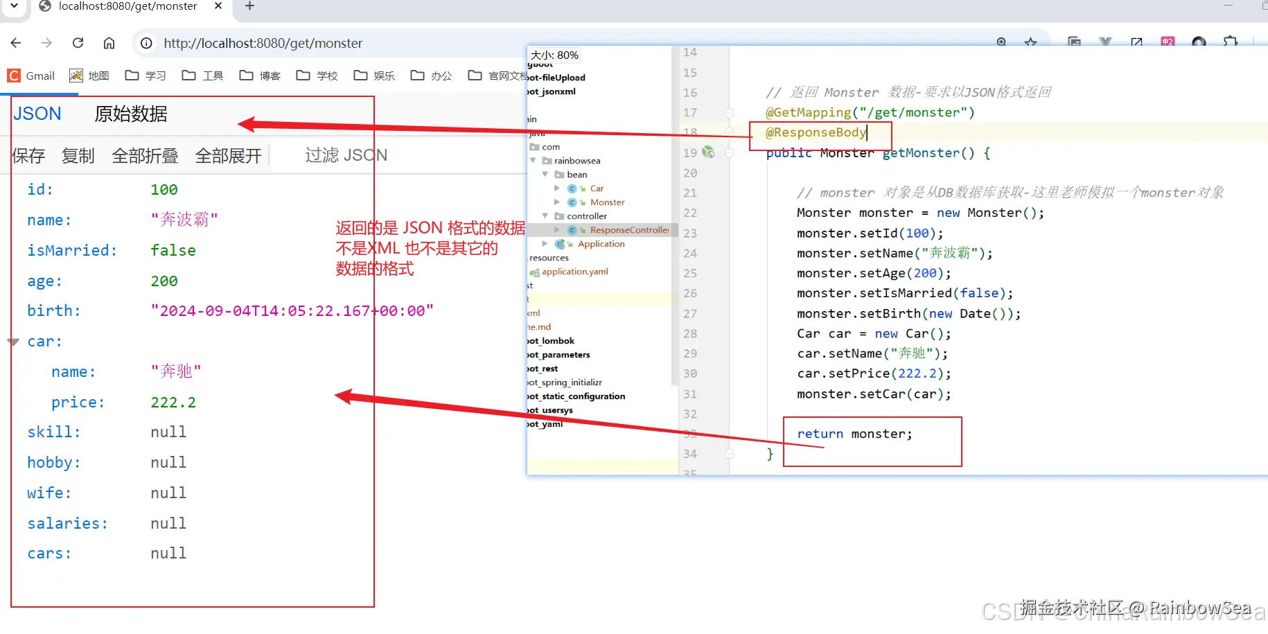Go forward with the browser arrow

[46, 43]
